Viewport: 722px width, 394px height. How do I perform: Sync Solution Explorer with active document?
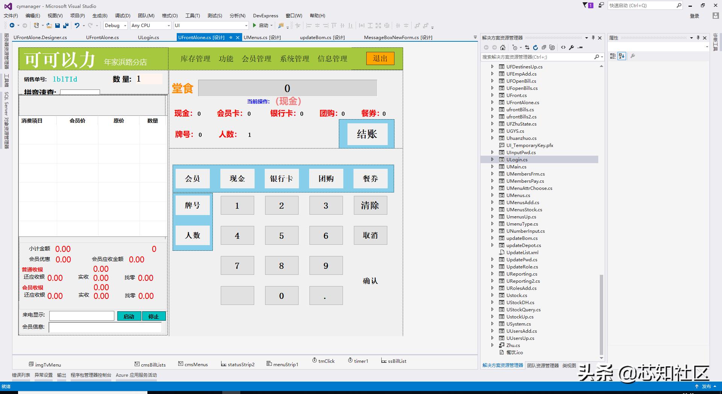pyautogui.click(x=528, y=47)
